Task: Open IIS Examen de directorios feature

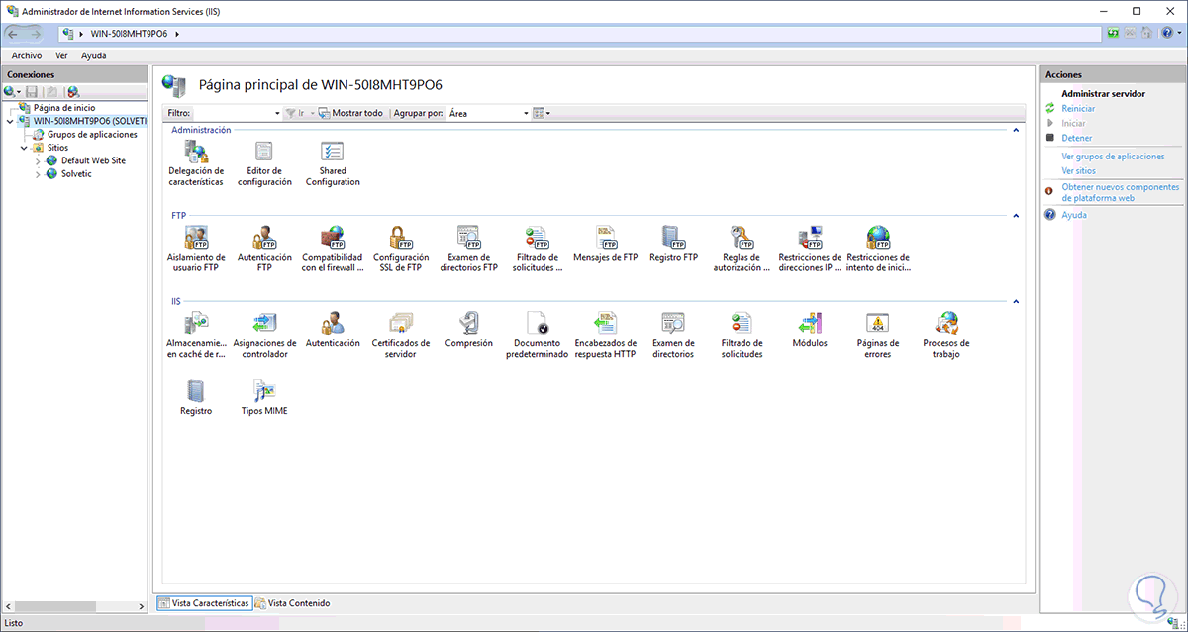Action: (674, 335)
